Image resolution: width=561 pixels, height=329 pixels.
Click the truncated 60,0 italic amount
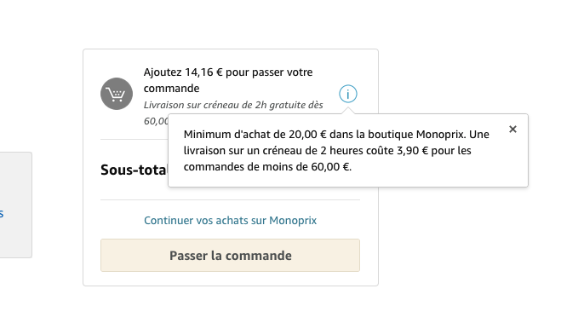(x=156, y=121)
